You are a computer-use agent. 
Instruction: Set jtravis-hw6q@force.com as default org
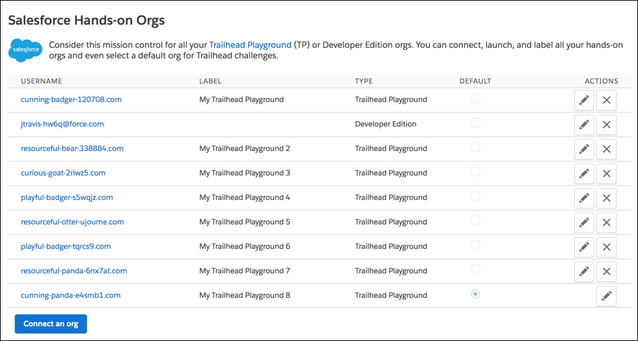pos(476,122)
